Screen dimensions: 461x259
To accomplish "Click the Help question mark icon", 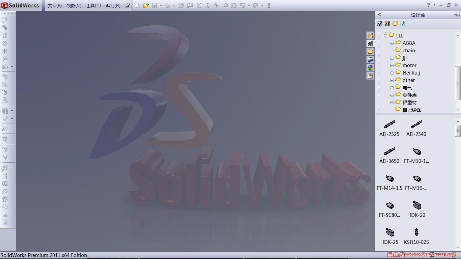I will point(429,5).
